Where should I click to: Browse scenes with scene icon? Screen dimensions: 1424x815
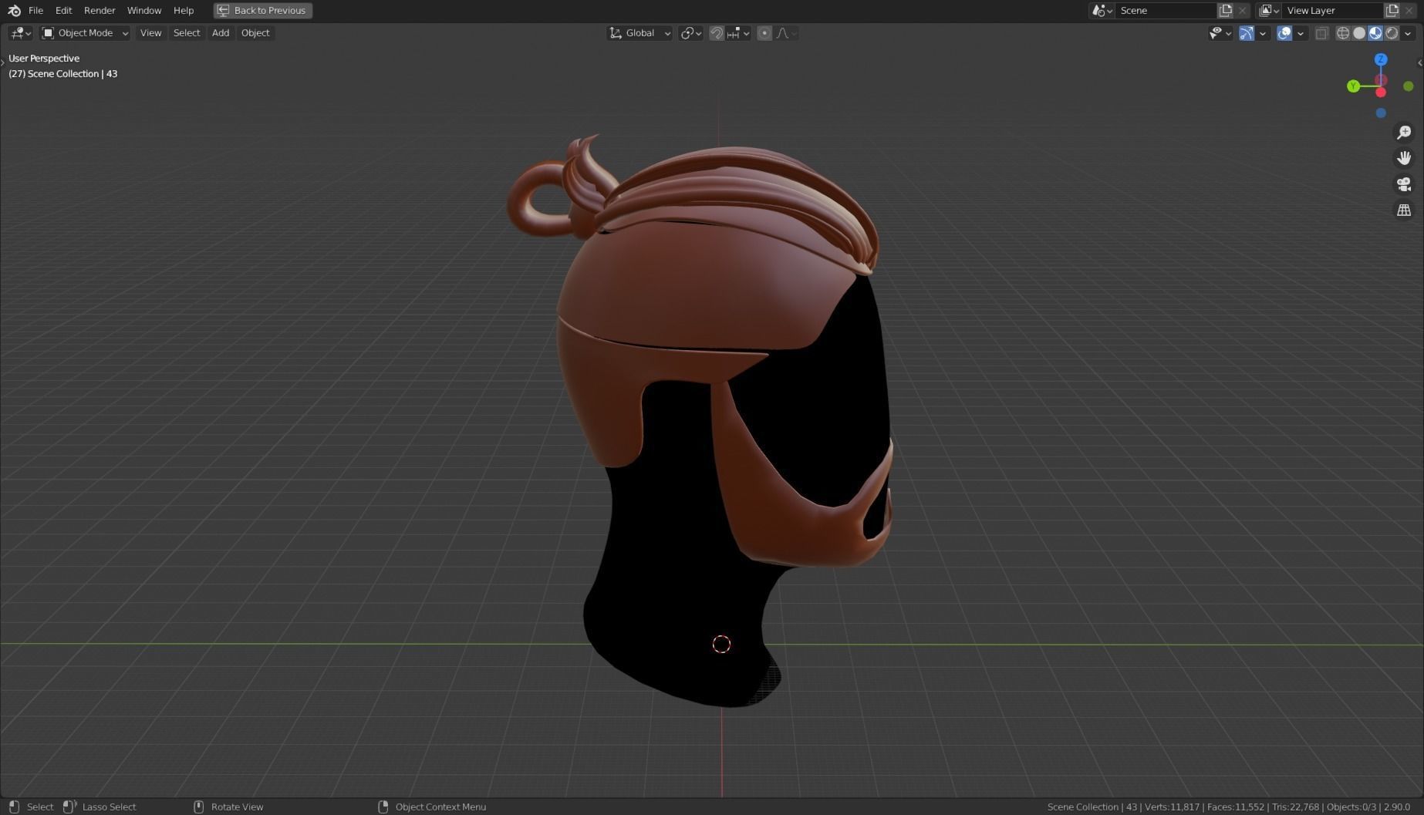1102,11
